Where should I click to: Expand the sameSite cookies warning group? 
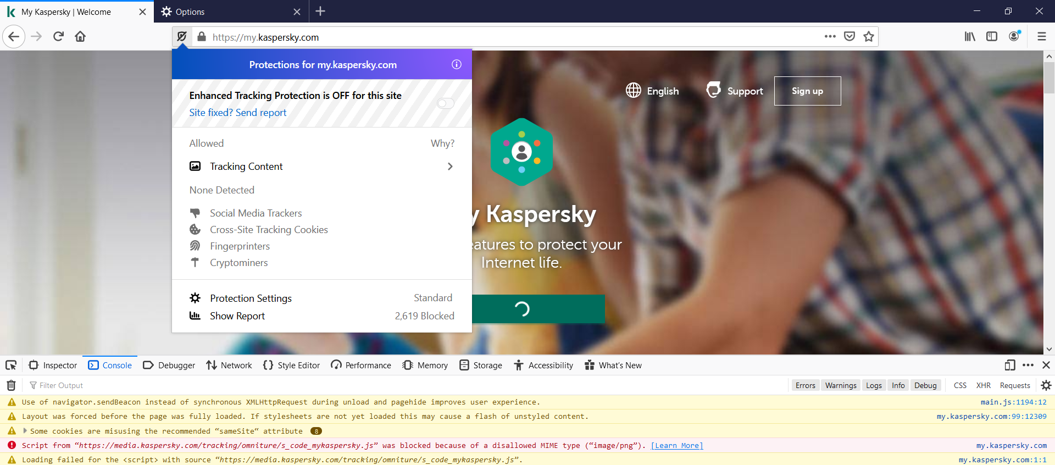[x=25, y=431]
